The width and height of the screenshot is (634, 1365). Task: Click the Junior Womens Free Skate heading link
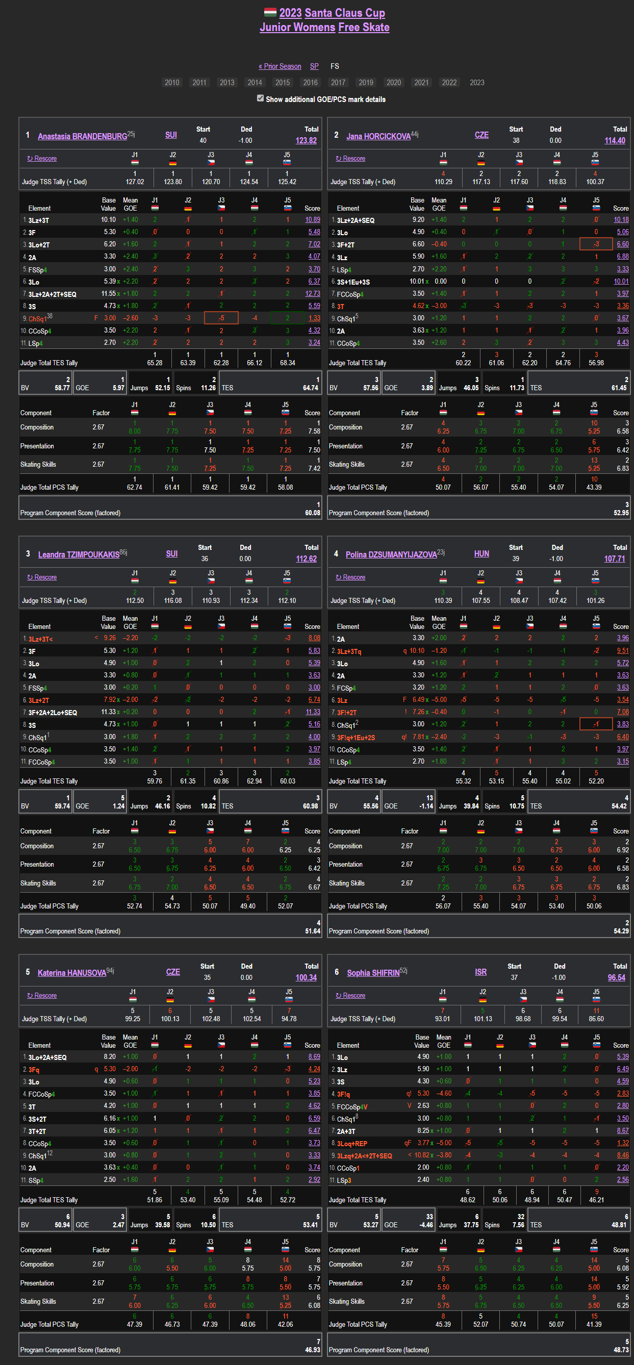pos(324,27)
